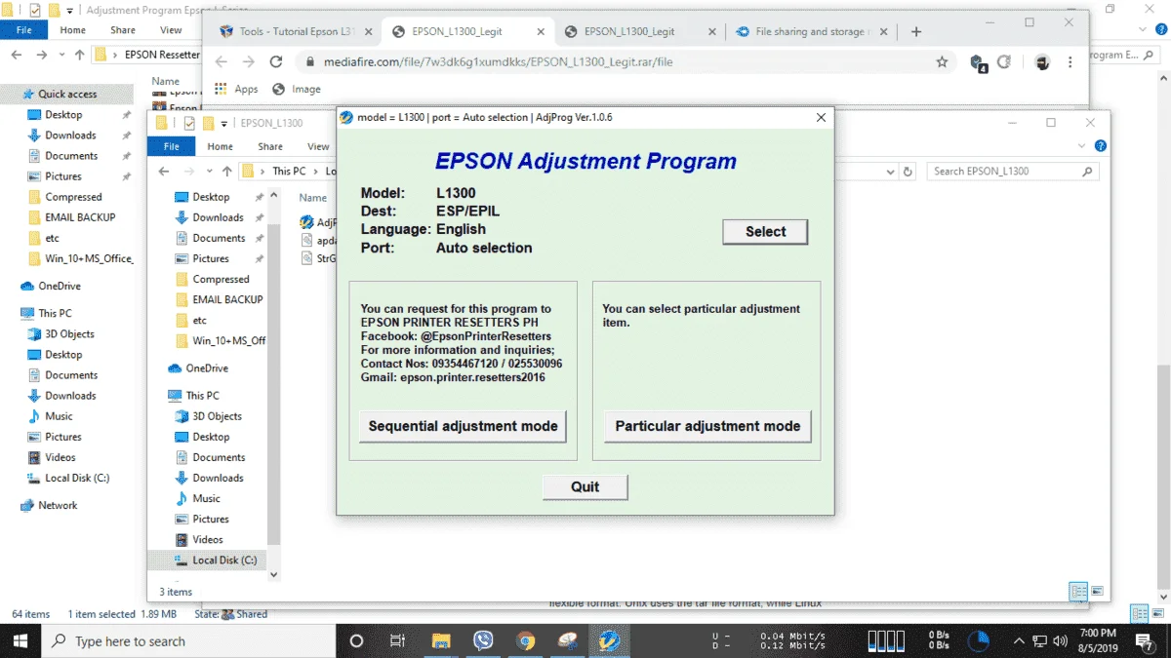Open Google Chrome from the taskbar
Viewport: 1171px width, 658px height.
click(x=526, y=640)
